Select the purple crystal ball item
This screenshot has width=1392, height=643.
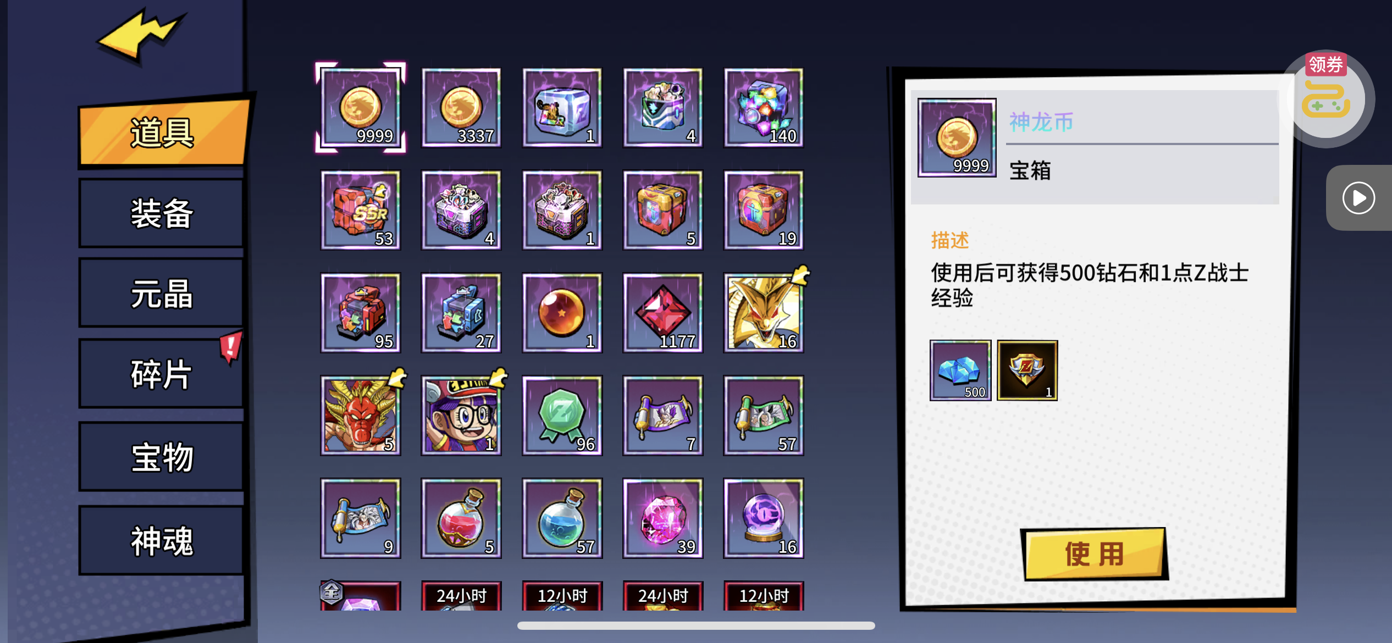click(x=764, y=518)
